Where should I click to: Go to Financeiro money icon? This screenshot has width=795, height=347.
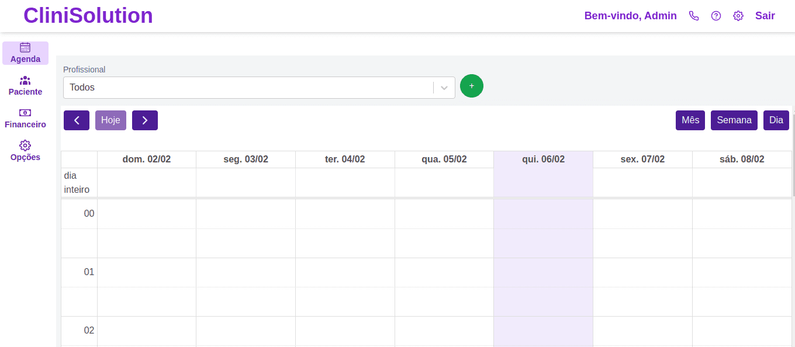pyautogui.click(x=25, y=113)
